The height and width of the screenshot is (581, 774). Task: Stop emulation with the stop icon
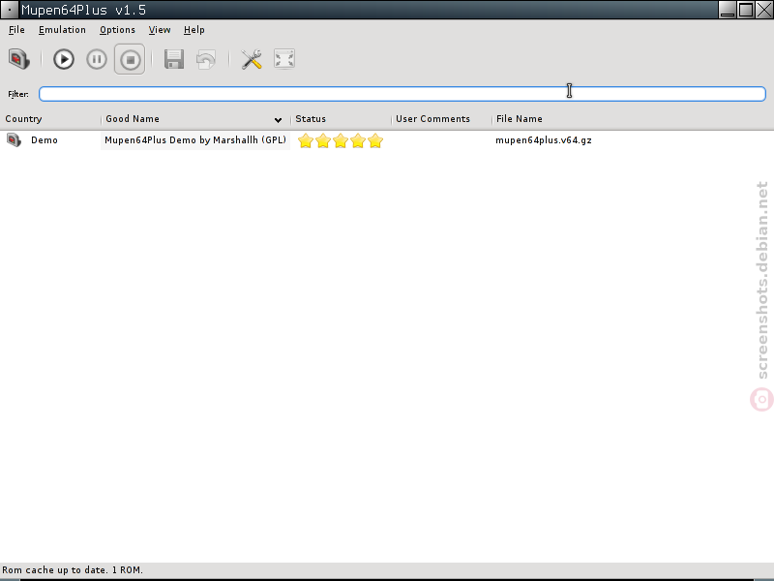130,59
